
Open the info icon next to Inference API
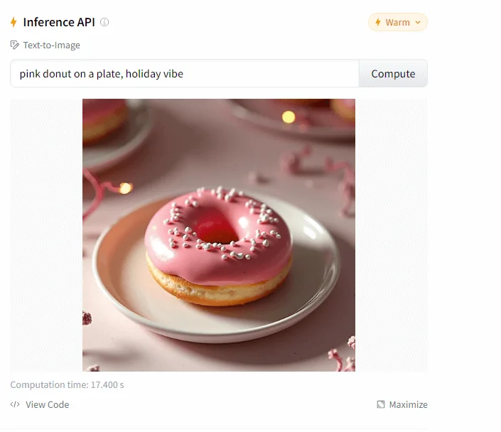[104, 22]
